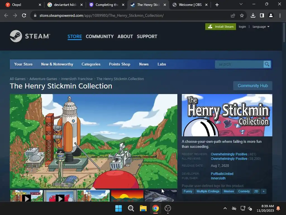Toggle Chrome side panel icon
The height and width of the screenshot is (215, 286).
[262, 16]
